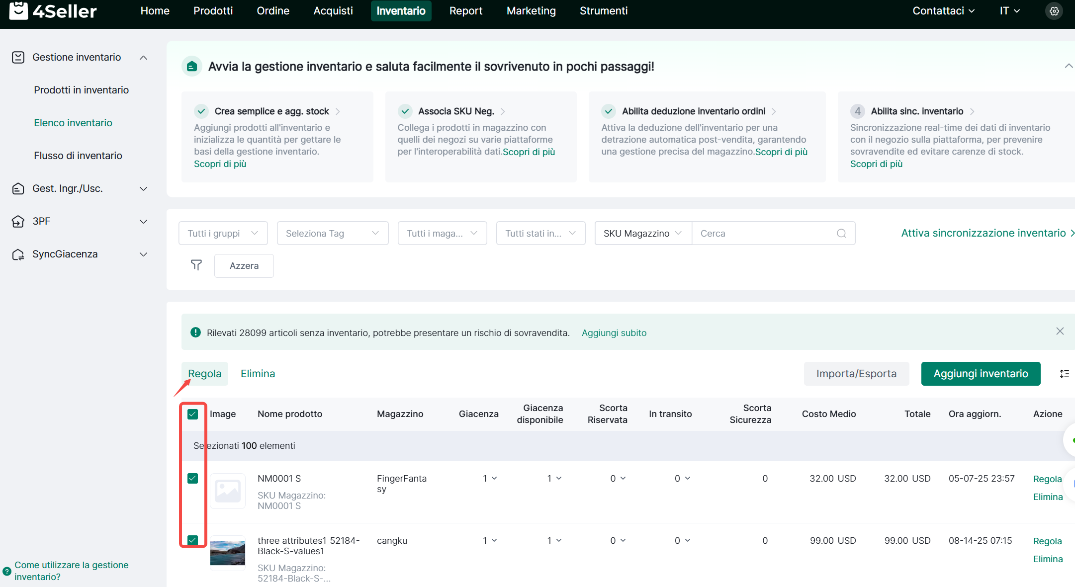Open the Seleziona Tag dropdown
This screenshot has height=587, width=1075.
[x=332, y=234]
